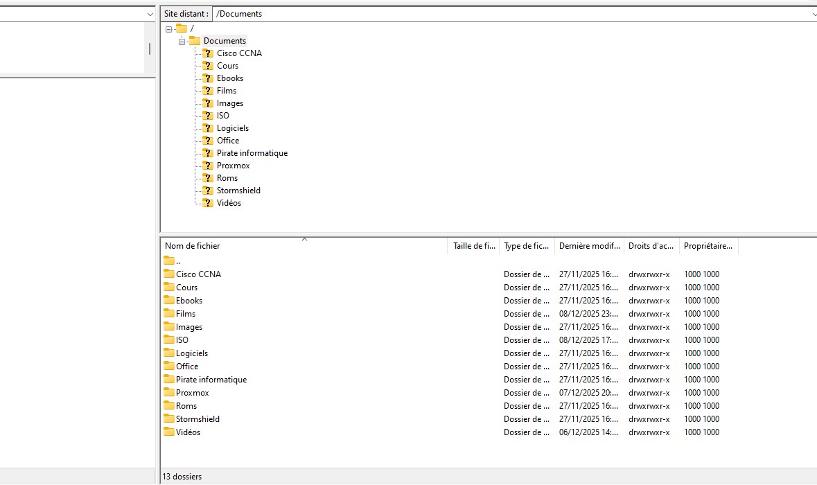This screenshot has width=817, height=485.
Task: Select the Ebooks tree item
Action: [229, 78]
